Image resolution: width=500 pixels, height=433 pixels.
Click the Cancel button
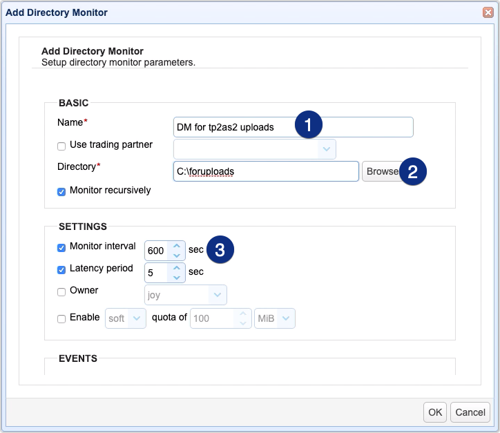(x=470, y=412)
